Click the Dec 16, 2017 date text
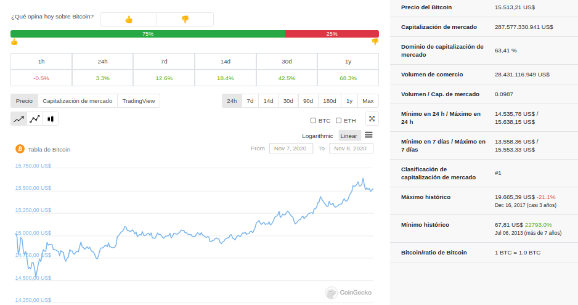This screenshot has width=578, height=305. coord(510,205)
